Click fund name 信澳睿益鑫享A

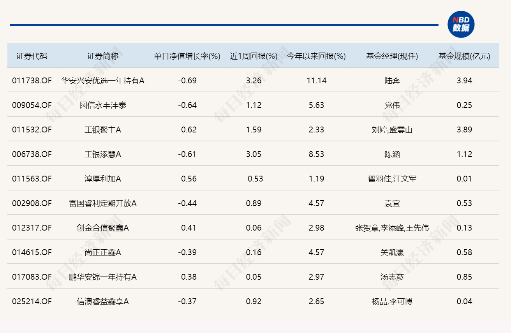(x=103, y=301)
